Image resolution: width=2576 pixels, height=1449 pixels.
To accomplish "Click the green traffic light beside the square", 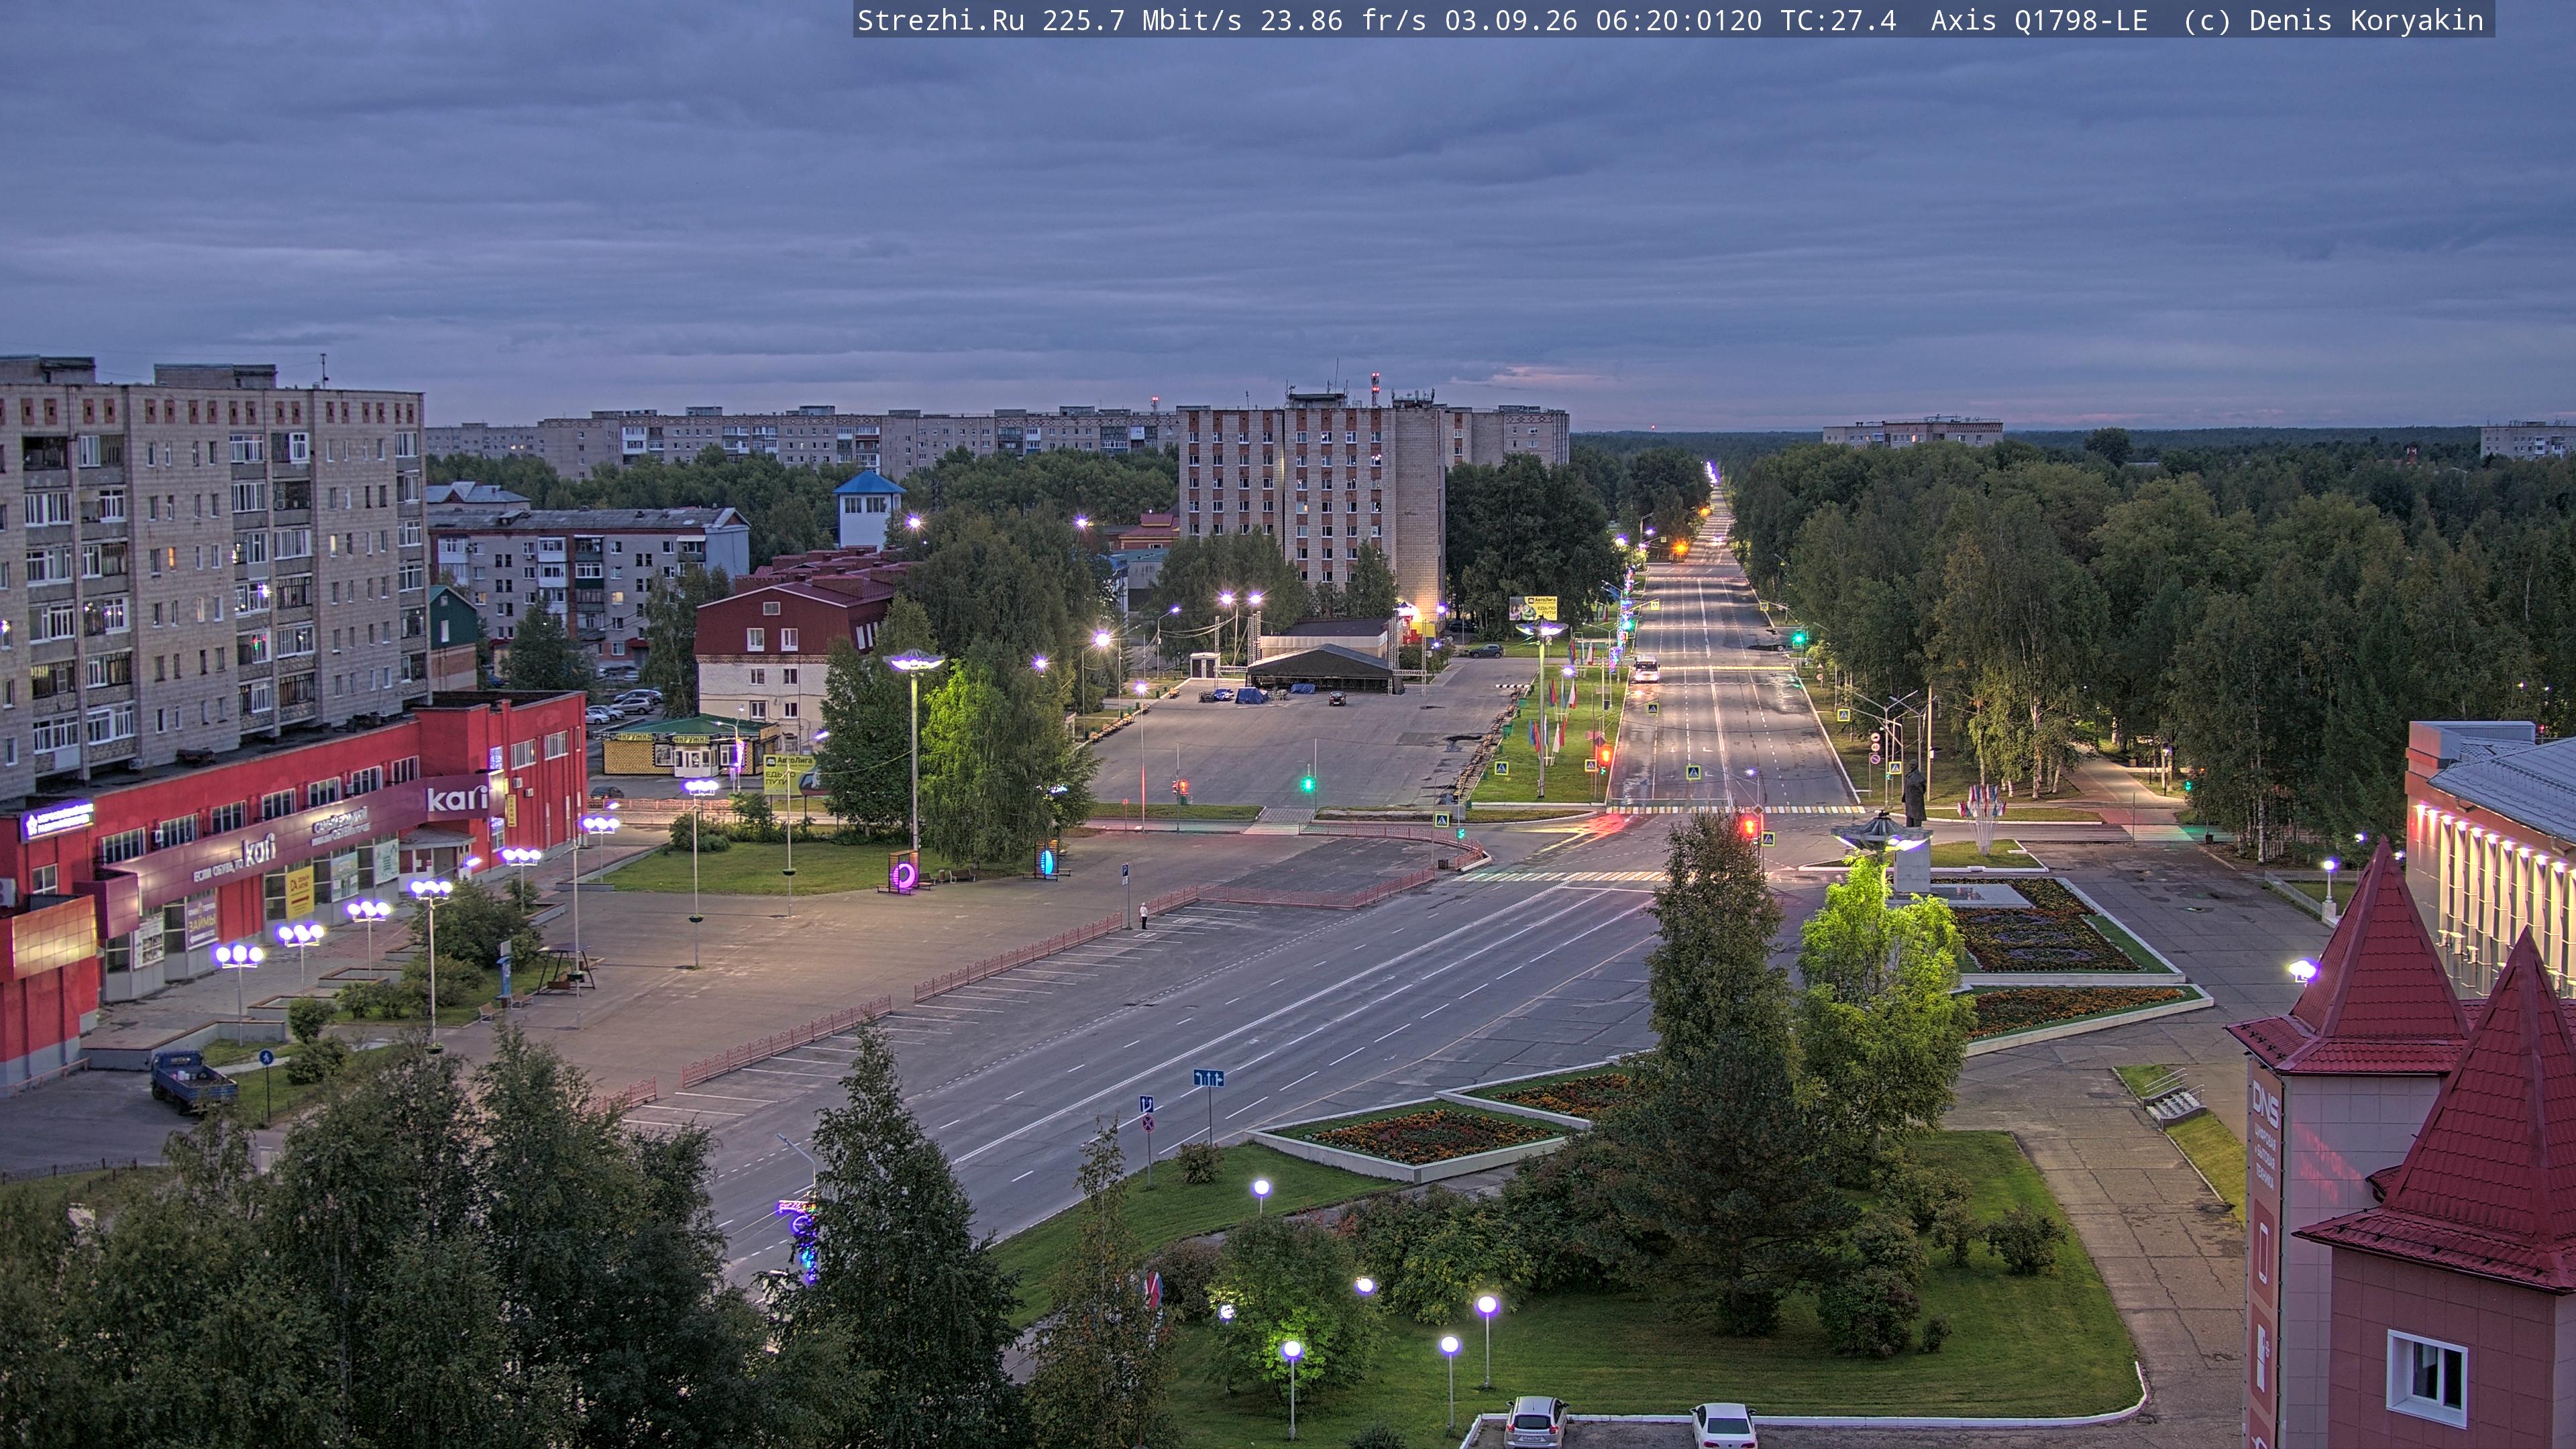I will (x=1307, y=784).
